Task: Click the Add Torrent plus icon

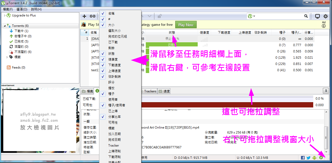Action: (84, 16)
